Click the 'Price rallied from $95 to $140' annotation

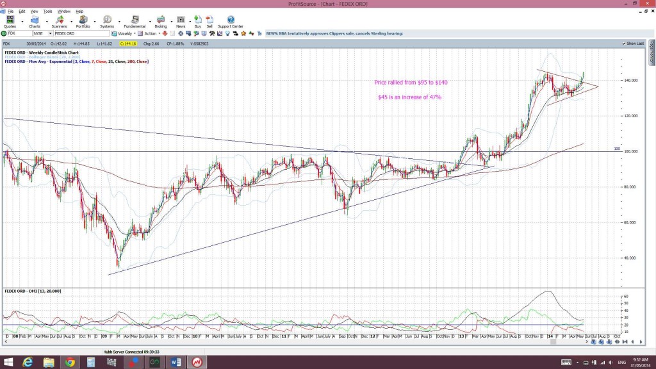[x=411, y=83]
